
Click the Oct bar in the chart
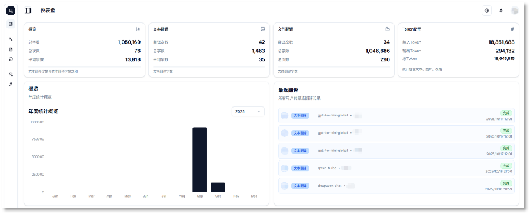pyautogui.click(x=218, y=188)
